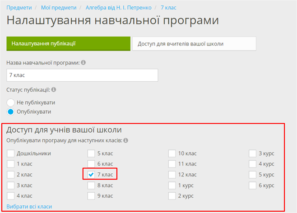Click 'Вибрати всі класи' link

click(x=29, y=207)
